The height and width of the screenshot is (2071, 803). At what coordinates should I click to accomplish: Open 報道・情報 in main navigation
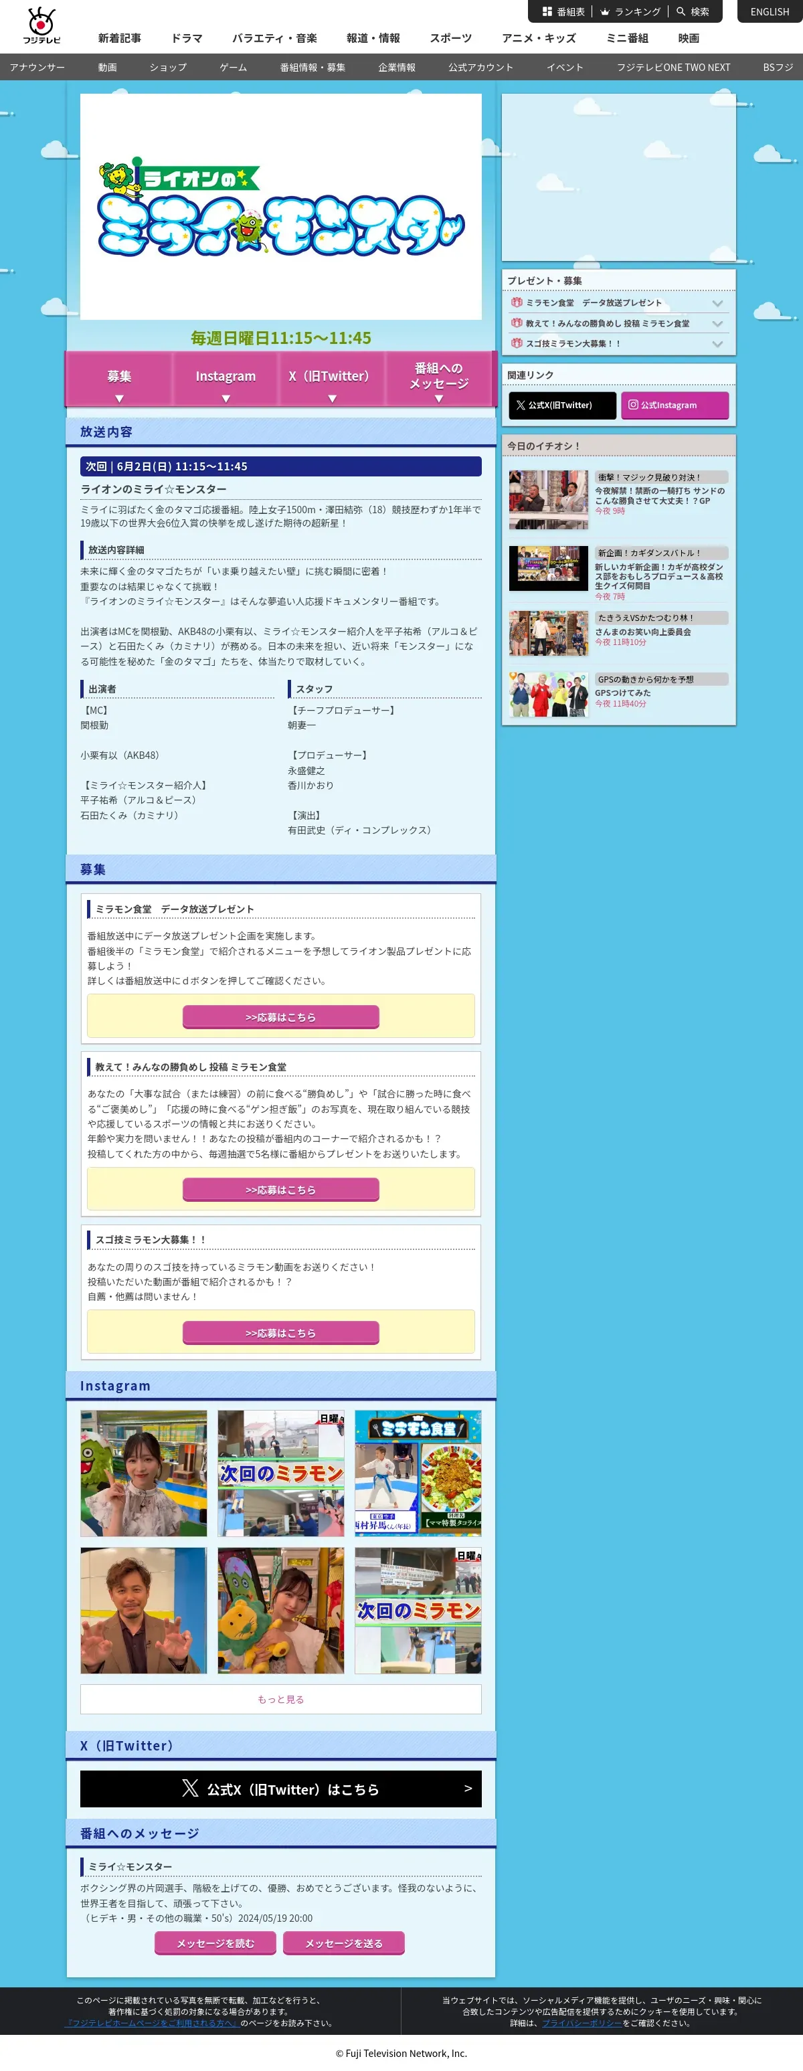pos(373,37)
